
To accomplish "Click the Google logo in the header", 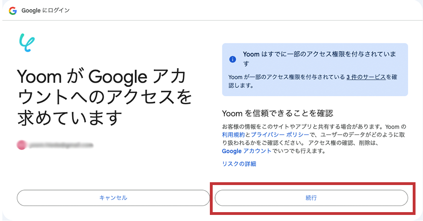I will (13, 10).
